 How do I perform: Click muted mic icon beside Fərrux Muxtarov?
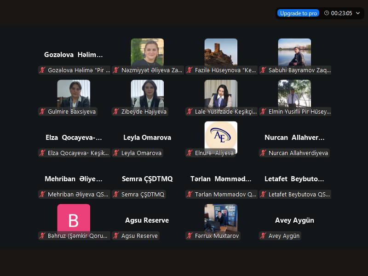coord(190,236)
